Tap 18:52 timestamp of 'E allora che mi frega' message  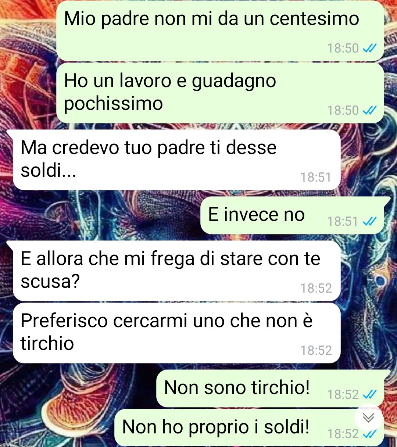click(x=316, y=288)
